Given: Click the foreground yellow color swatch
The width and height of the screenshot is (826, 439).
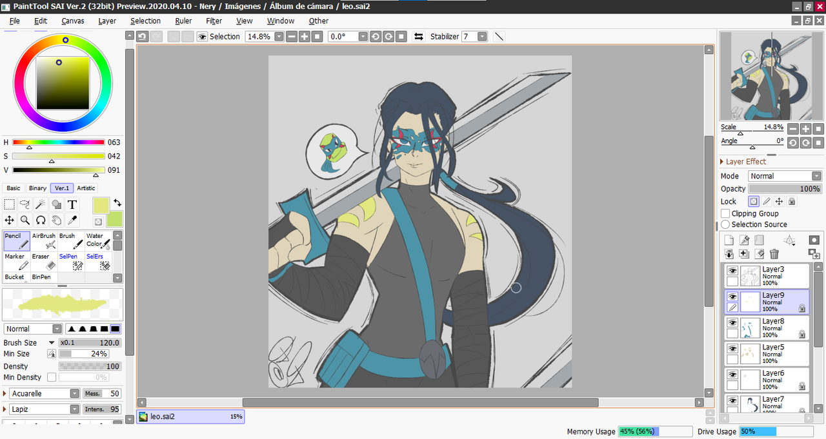Looking at the screenshot, I should (x=101, y=206).
